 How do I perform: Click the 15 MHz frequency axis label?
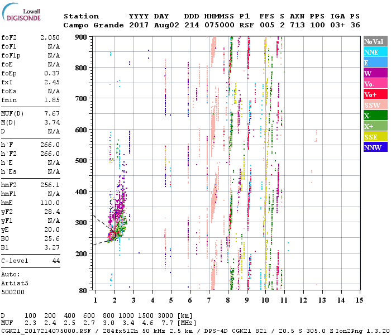(x=359, y=300)
